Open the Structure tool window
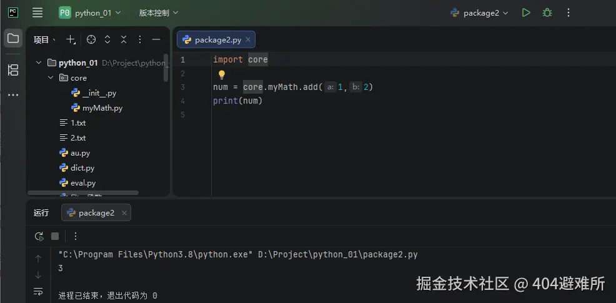The height and width of the screenshot is (303, 616). [13, 70]
